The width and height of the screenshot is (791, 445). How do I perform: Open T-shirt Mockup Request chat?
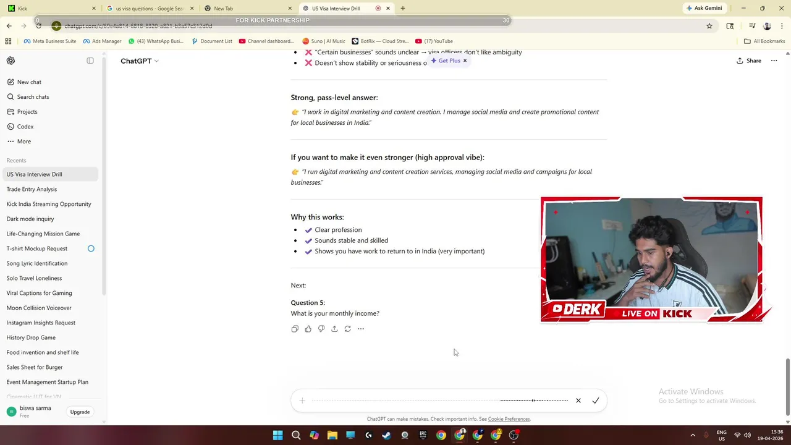(50, 248)
